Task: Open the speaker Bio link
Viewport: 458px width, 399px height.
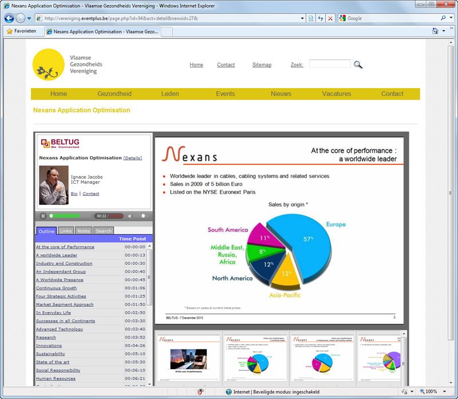Action: click(x=74, y=193)
